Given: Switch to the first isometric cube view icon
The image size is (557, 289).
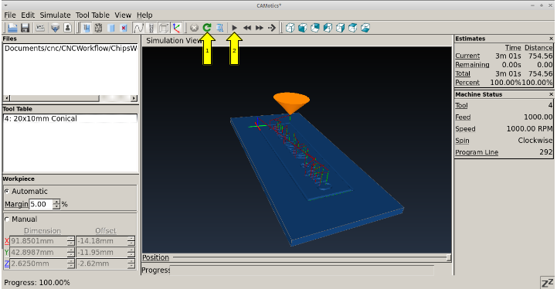Looking at the screenshot, I should pyautogui.click(x=290, y=27).
